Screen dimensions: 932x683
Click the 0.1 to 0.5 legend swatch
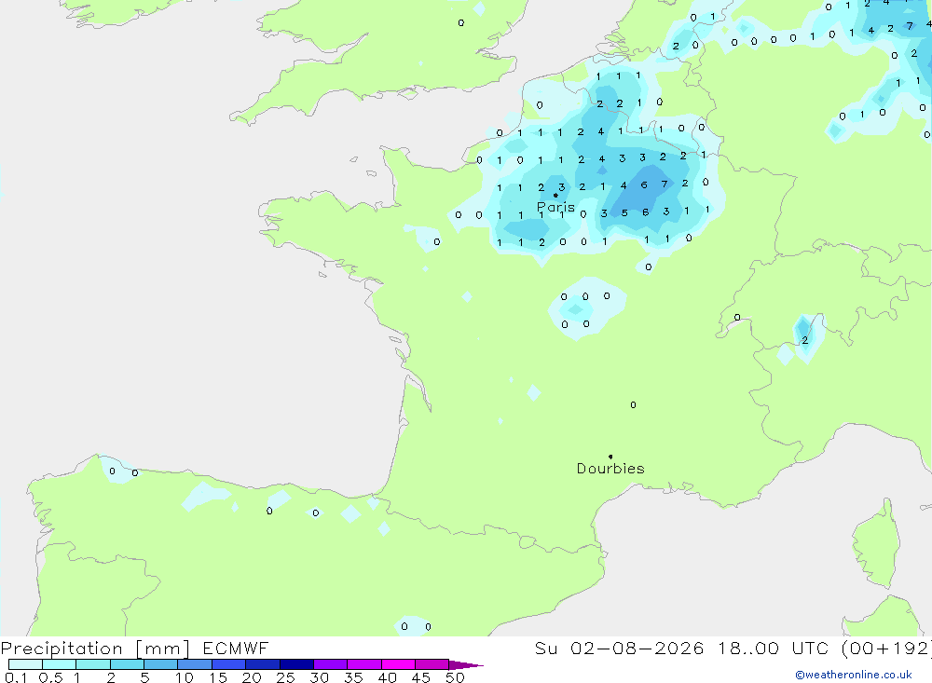(25, 664)
